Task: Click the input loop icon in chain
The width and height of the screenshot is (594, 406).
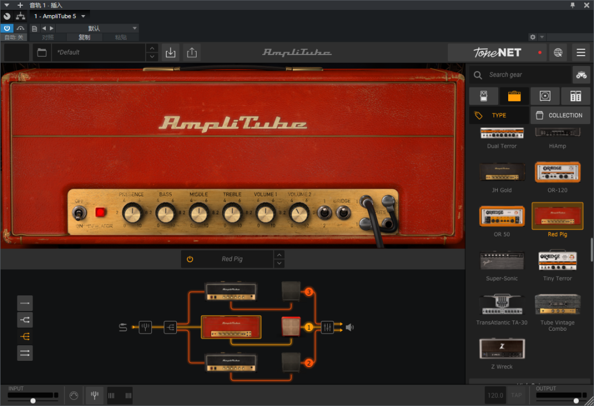Action: [123, 327]
